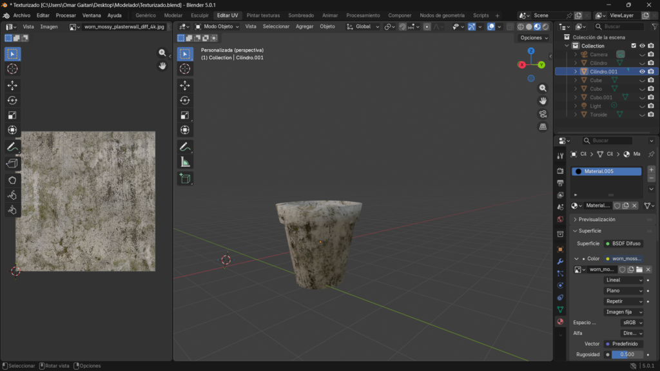Select the Measure tool in 3D viewport

tap(185, 162)
